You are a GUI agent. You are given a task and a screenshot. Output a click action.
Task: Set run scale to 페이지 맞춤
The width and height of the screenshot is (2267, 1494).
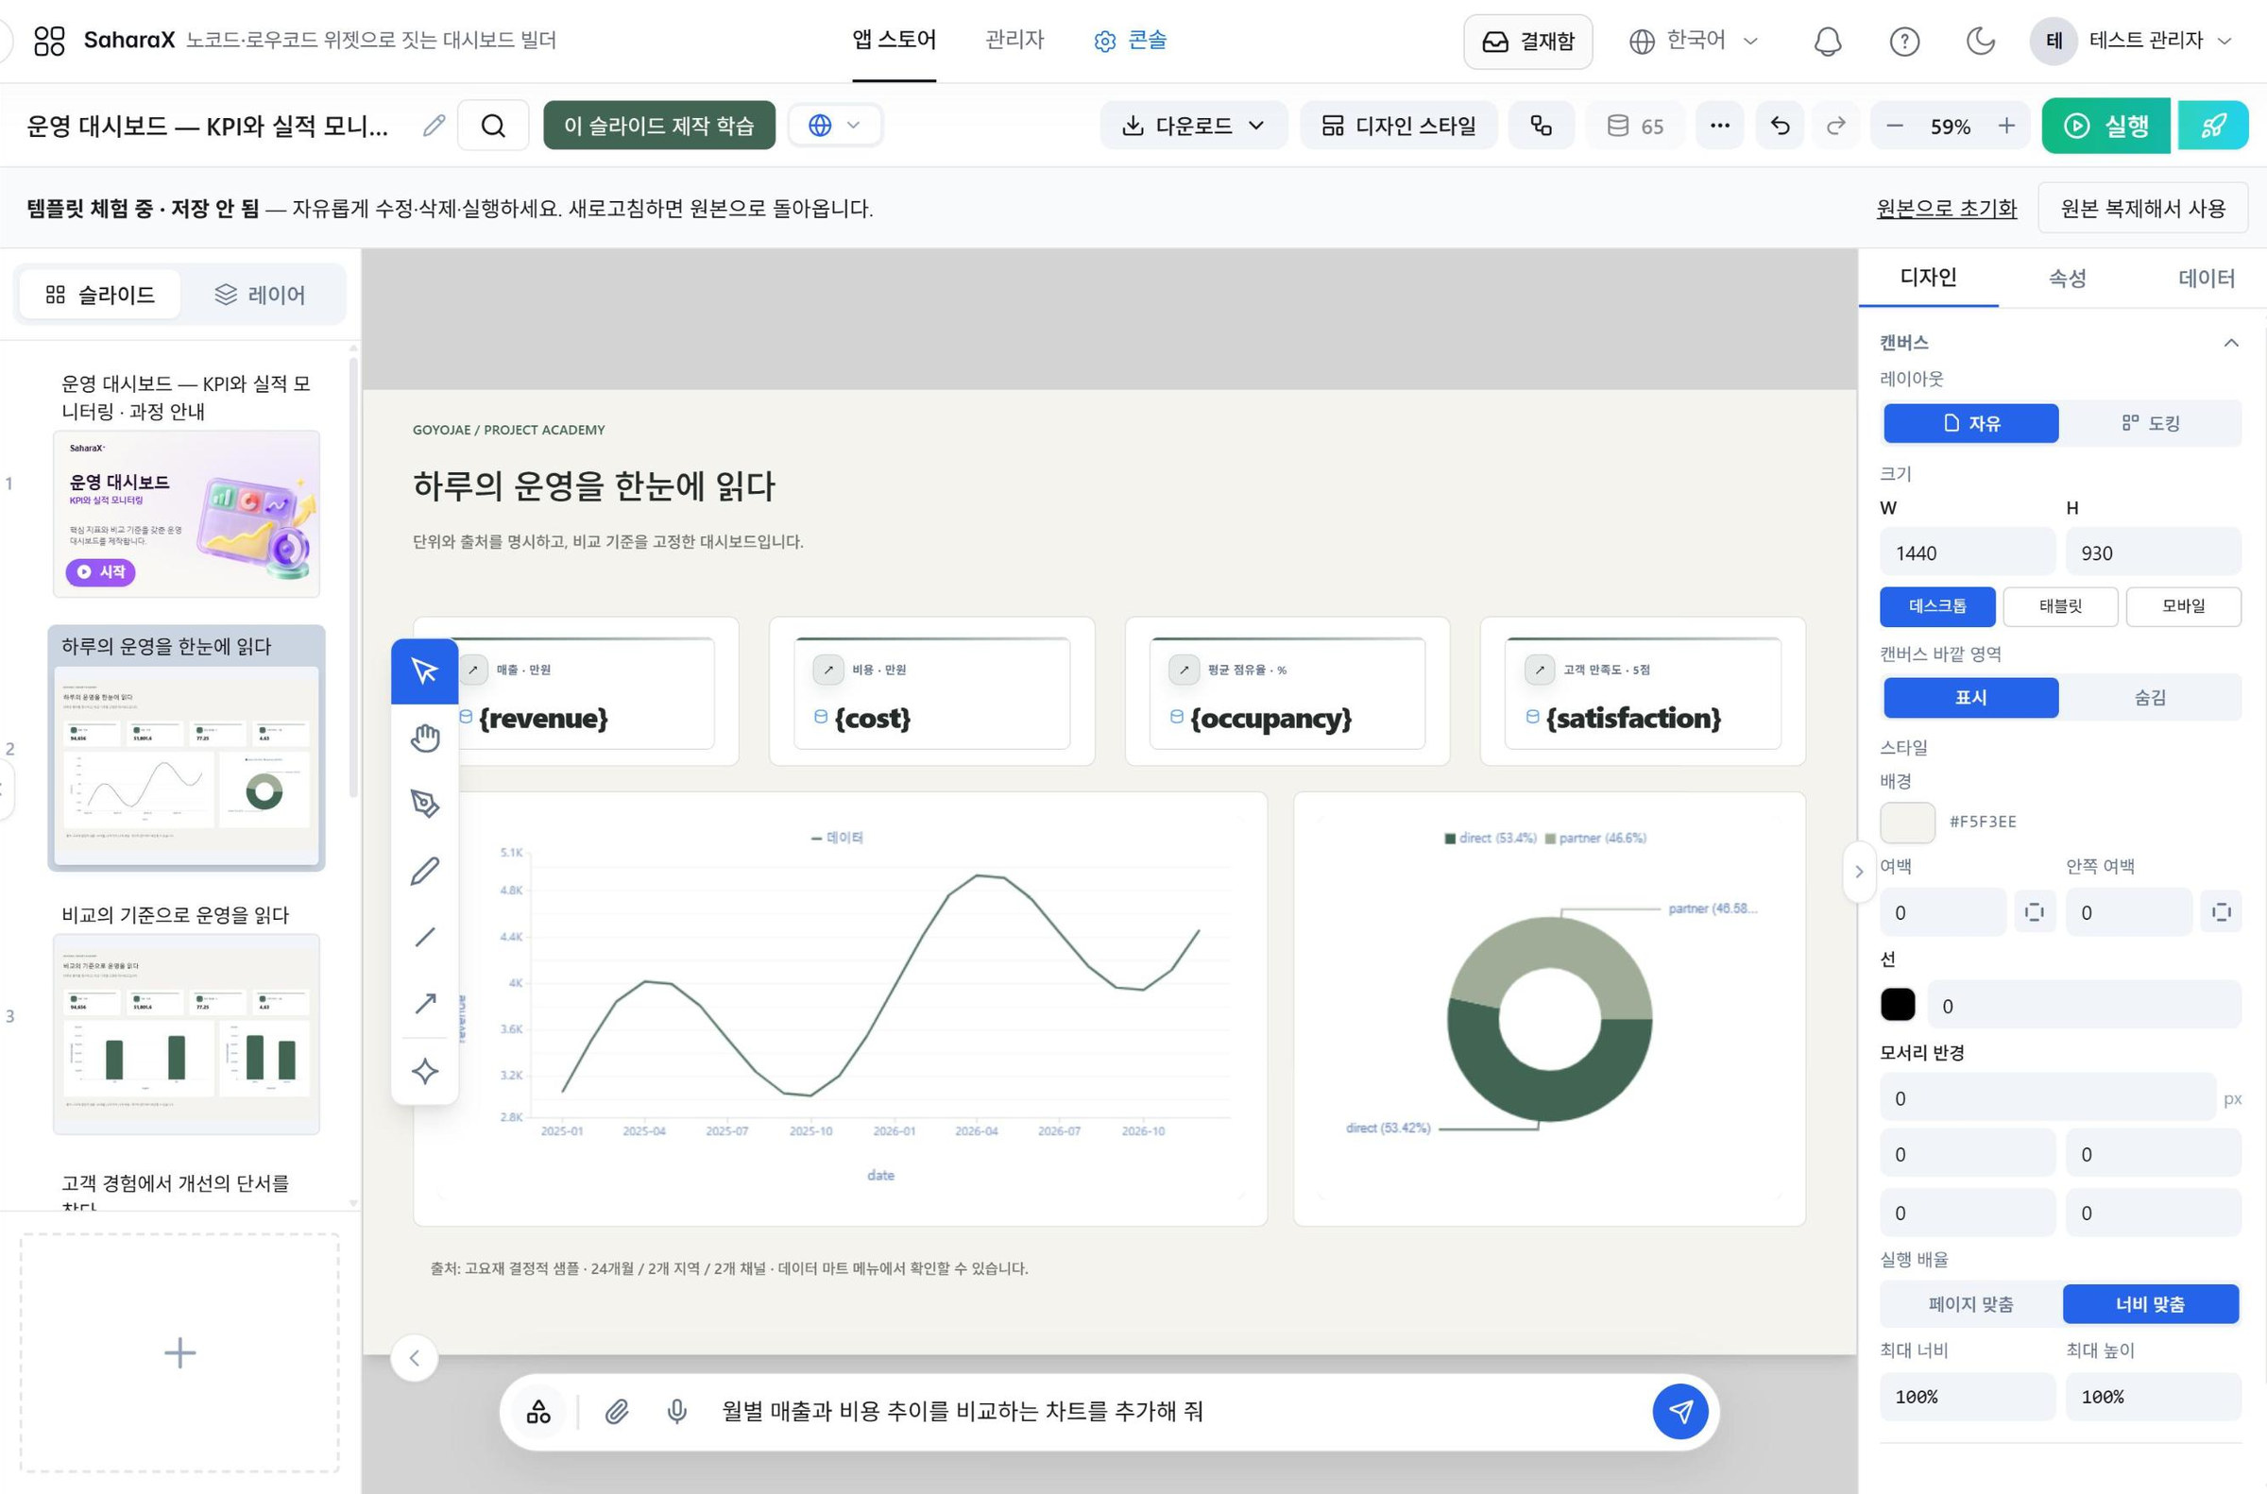click(x=1970, y=1304)
